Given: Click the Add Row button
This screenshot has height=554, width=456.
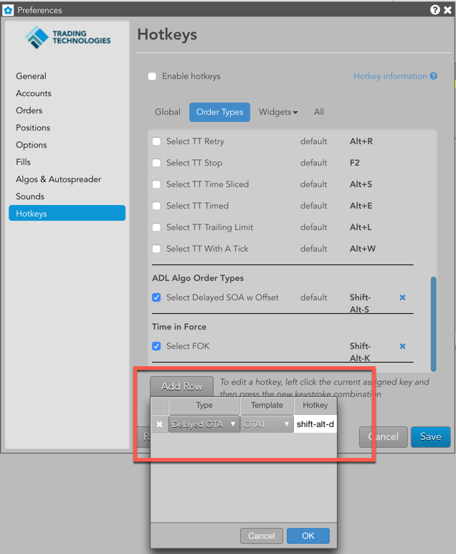Looking at the screenshot, I should click(x=181, y=386).
